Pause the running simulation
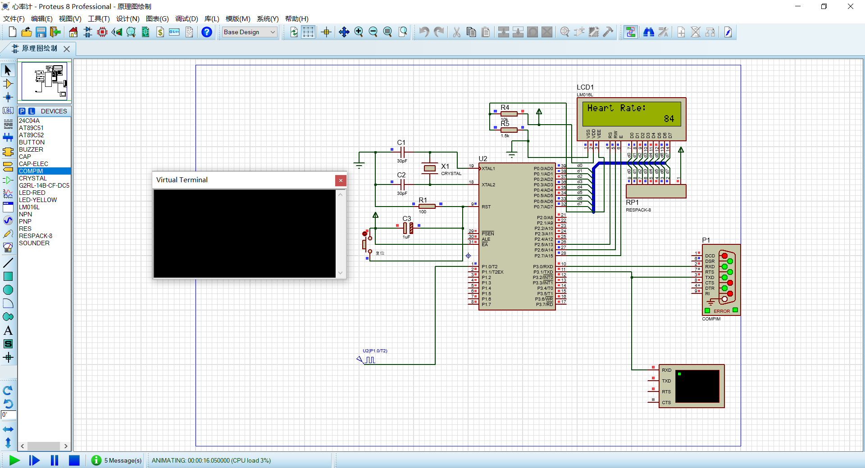 (55, 460)
